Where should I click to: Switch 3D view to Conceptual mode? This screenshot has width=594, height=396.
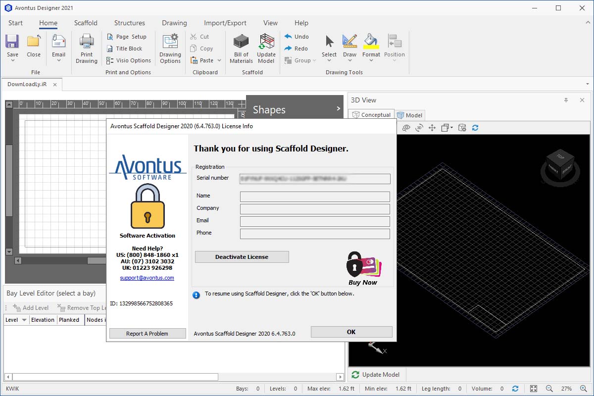point(371,114)
